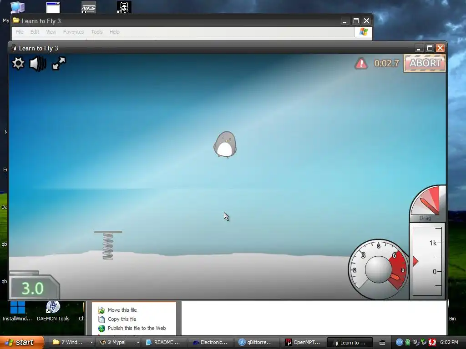Mute the game sound speaker
Viewport: 466px width, 349px height.
tap(38, 64)
